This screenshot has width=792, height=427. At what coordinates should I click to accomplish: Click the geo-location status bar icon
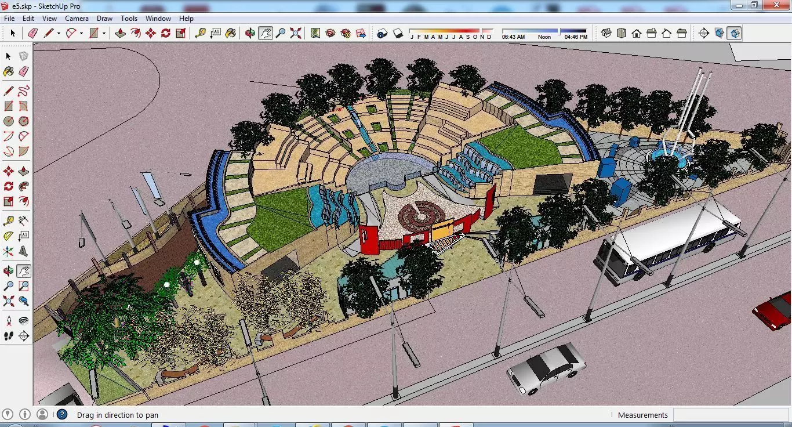coord(8,414)
